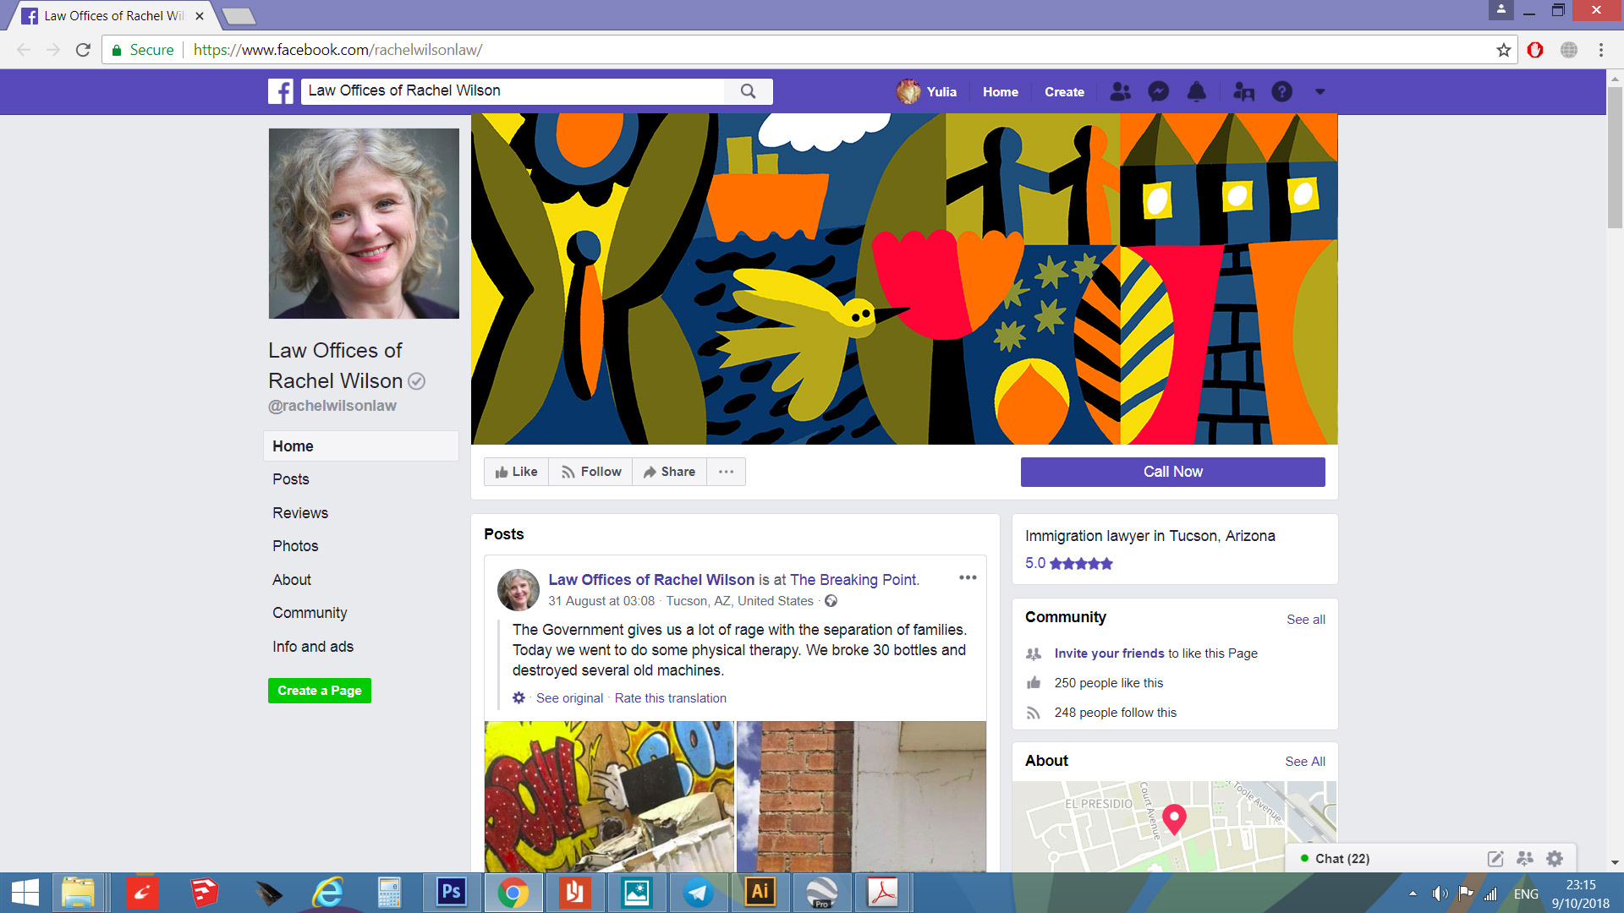
Task: Click the page vertical scrollbar thumb
Action: (x=1614, y=156)
